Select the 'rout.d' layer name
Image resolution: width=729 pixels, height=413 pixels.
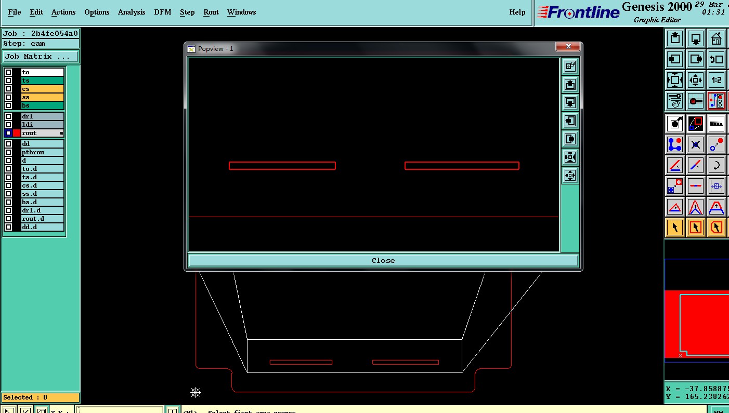point(43,219)
